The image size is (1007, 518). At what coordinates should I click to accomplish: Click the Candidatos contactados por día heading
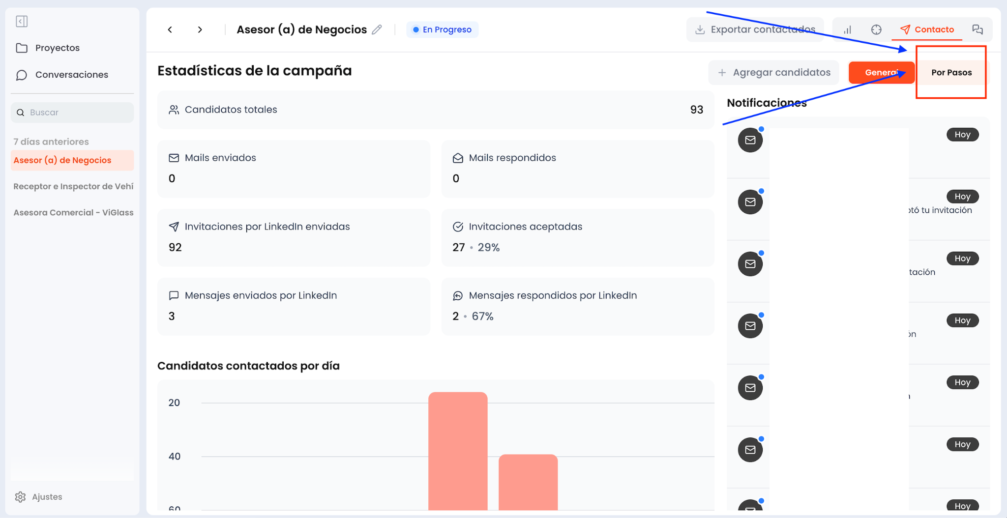[x=248, y=366]
